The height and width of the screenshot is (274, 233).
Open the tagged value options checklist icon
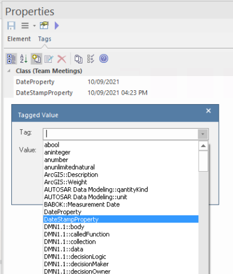(x=91, y=59)
